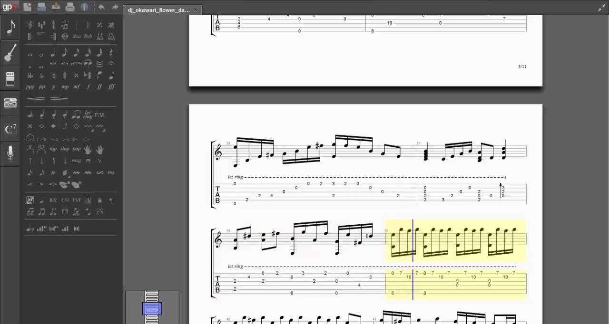This screenshot has width=609, height=324.
Task: Add a fermata to the beat
Action: click(x=111, y=64)
